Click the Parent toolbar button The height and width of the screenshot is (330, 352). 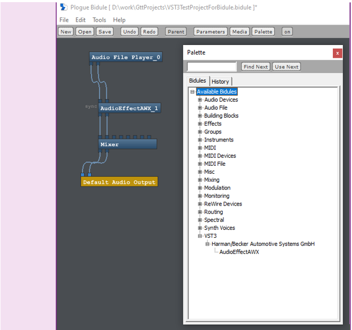(x=176, y=32)
